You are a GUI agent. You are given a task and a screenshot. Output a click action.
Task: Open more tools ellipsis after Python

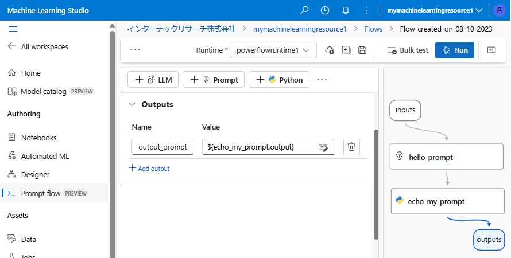[322, 80]
